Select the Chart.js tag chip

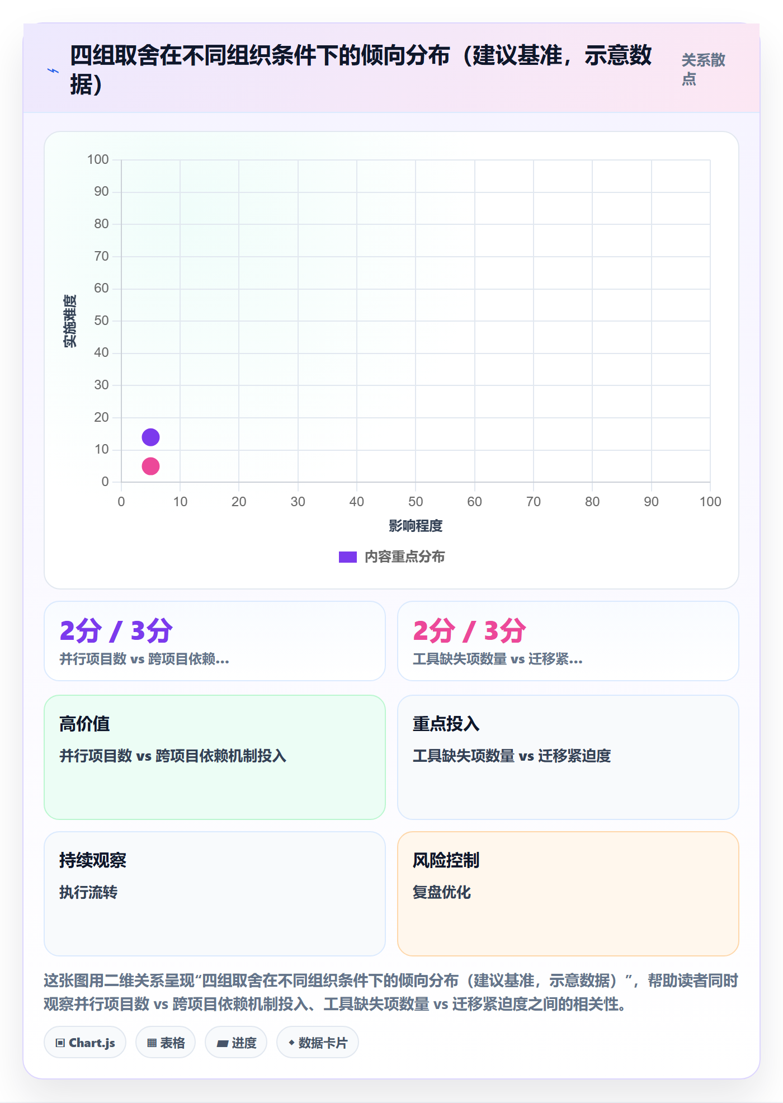click(x=85, y=1043)
